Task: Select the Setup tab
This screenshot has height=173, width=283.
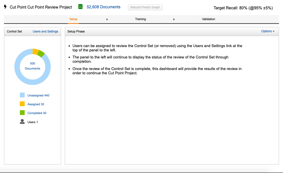Action: tap(73, 19)
